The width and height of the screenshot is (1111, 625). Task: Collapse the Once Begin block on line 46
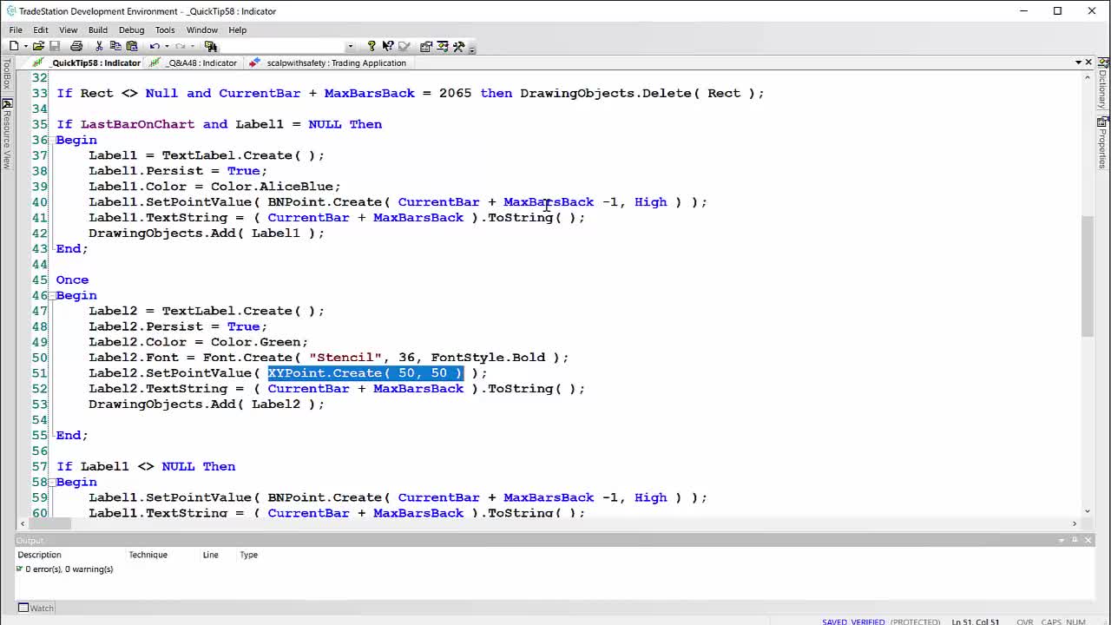pyautogui.click(x=51, y=295)
